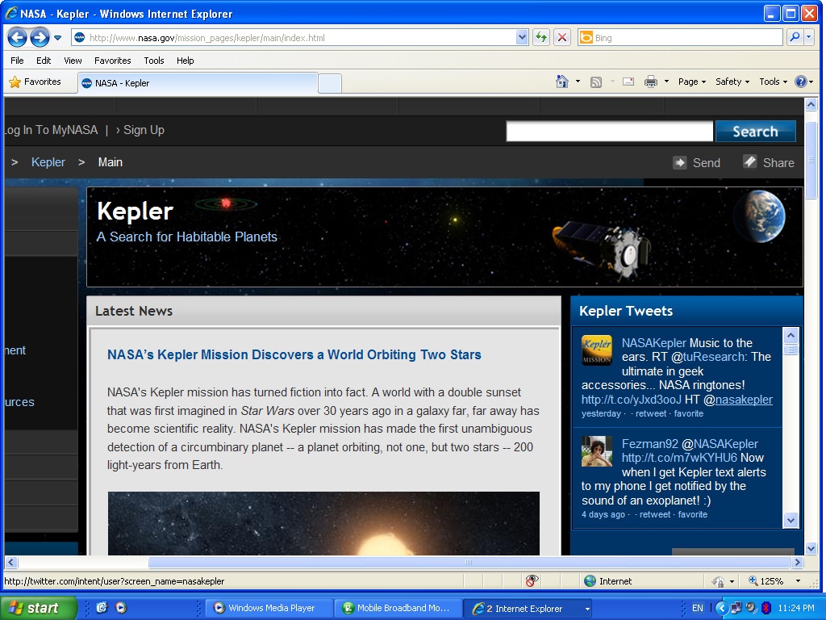This screenshot has height=620, width=826.
Task: Click the Home icon in the command bar
Action: click(x=562, y=82)
